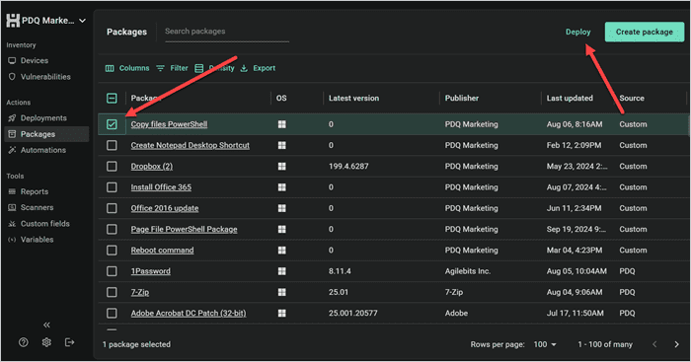Viewport: 691px width, 362px height.
Task: Check the 7-Zip checkbox
Action: coord(112,292)
